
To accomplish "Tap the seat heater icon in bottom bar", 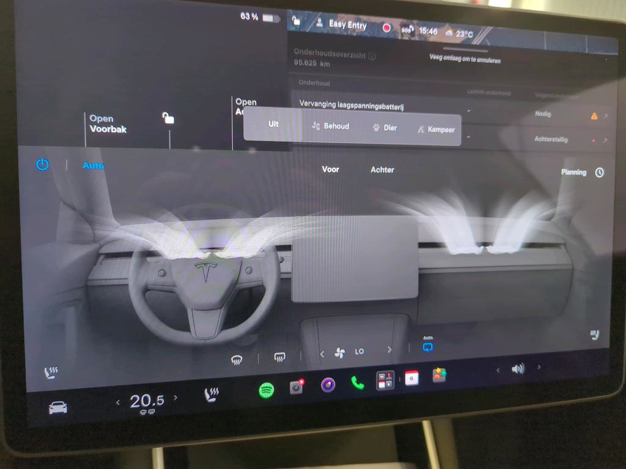I will click(211, 394).
